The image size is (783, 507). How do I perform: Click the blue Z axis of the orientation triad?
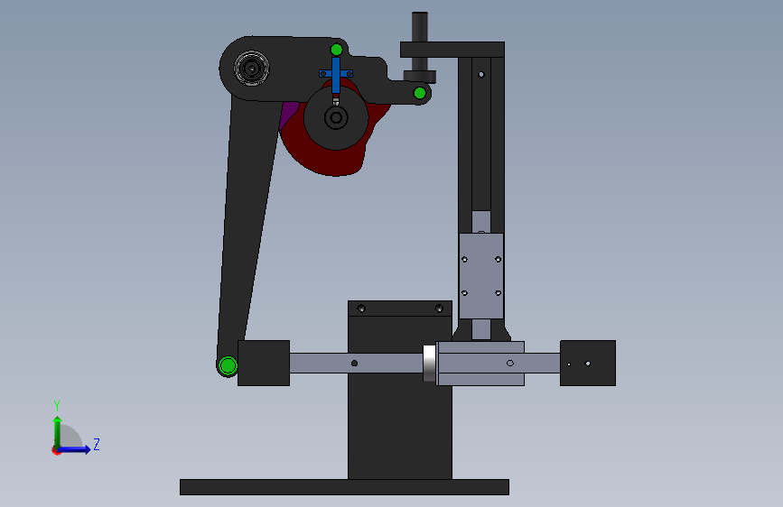coord(75,449)
